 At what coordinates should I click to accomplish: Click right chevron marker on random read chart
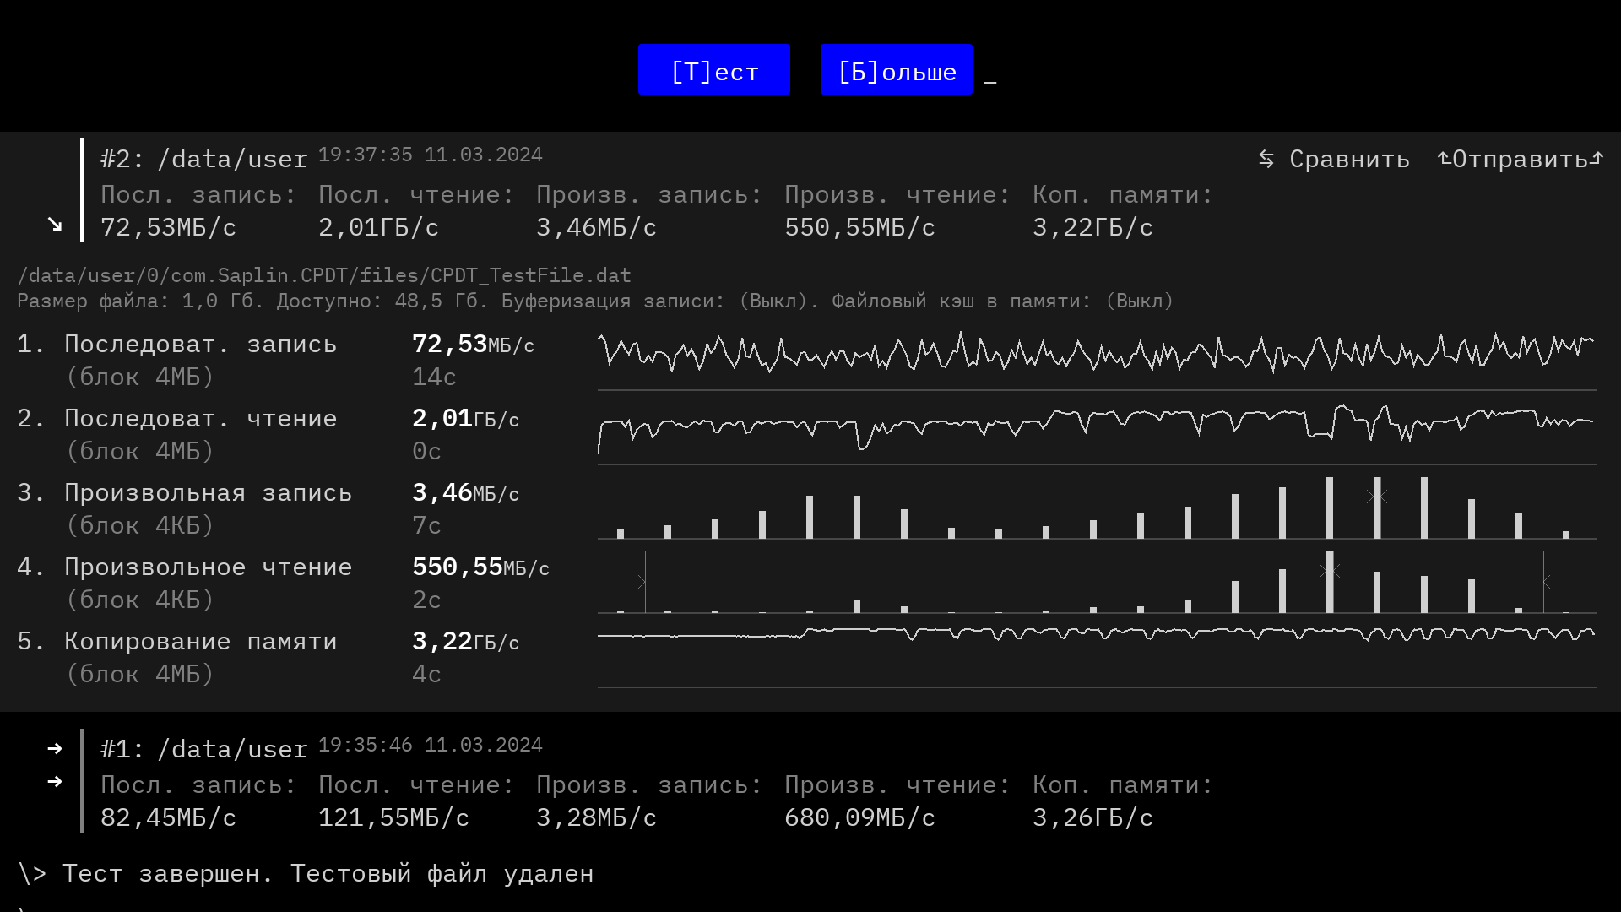pos(1546,582)
